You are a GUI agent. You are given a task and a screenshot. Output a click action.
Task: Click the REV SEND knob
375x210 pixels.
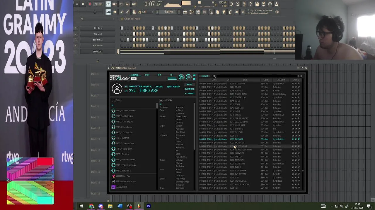[x=181, y=77]
